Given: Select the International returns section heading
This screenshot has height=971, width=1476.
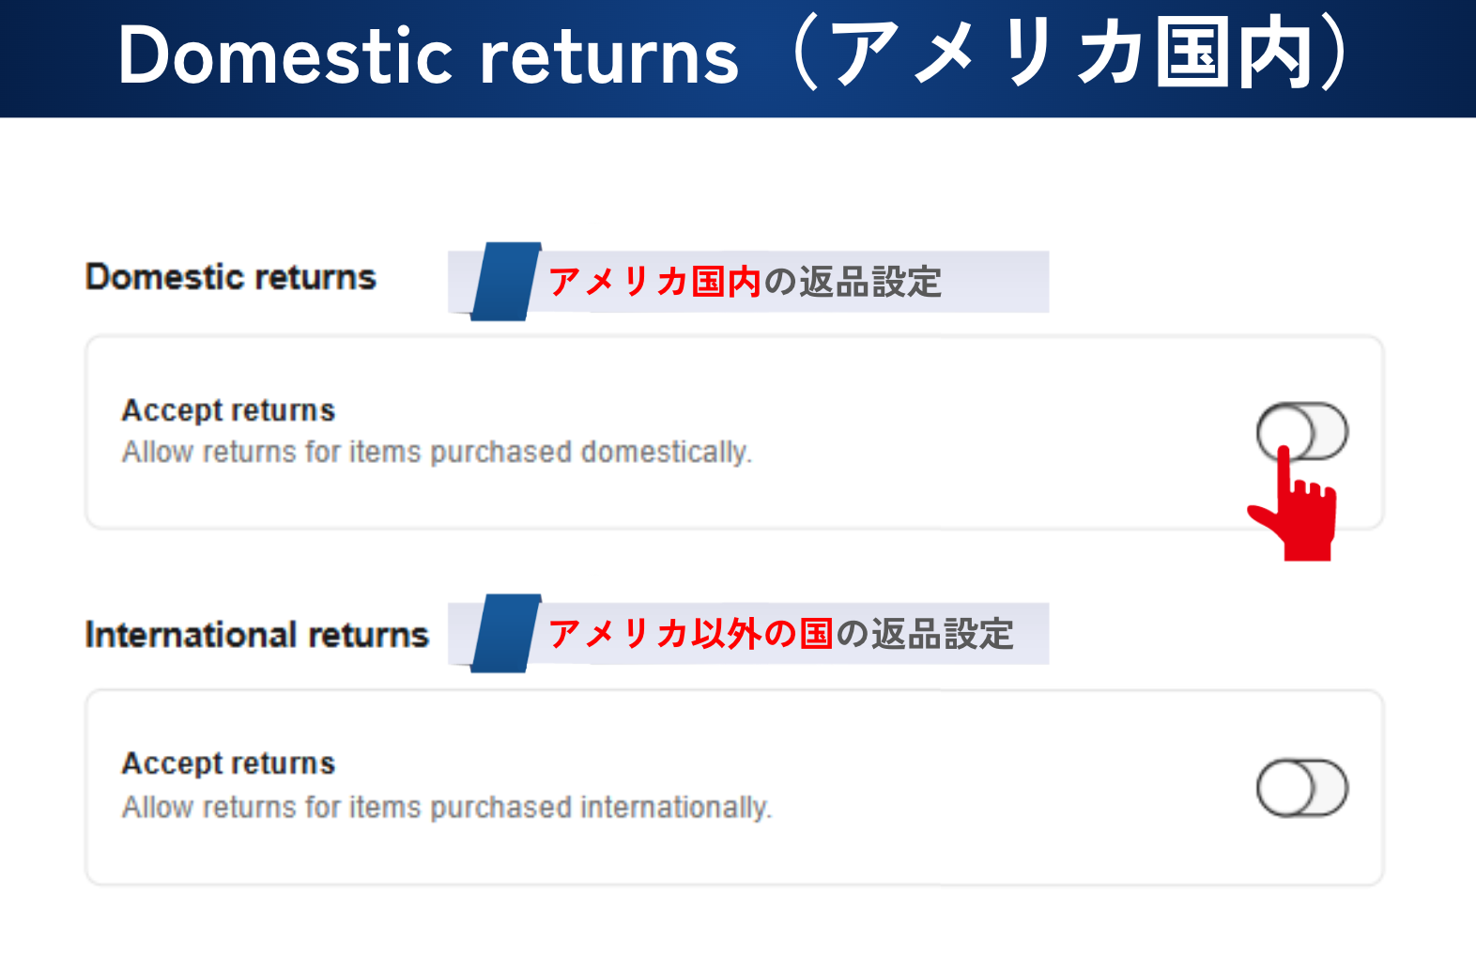Looking at the screenshot, I should click(x=256, y=635).
